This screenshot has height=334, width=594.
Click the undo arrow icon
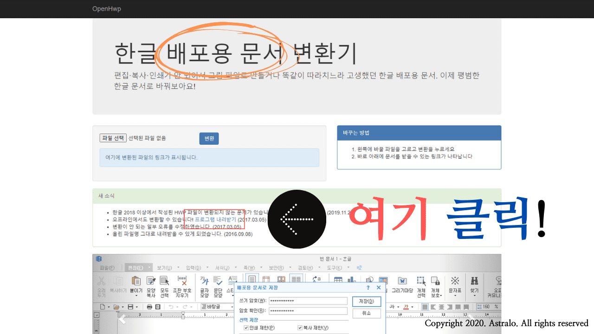tap(171, 307)
